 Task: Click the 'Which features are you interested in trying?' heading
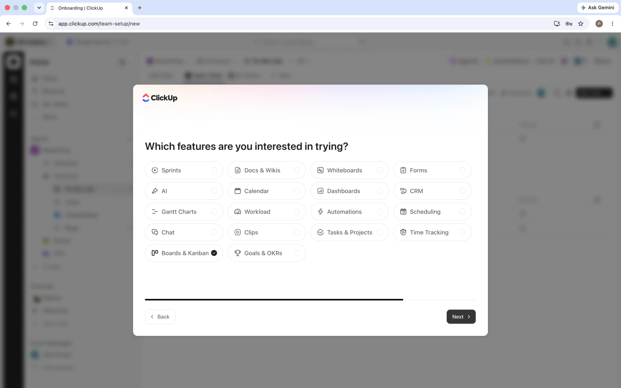pyautogui.click(x=246, y=146)
